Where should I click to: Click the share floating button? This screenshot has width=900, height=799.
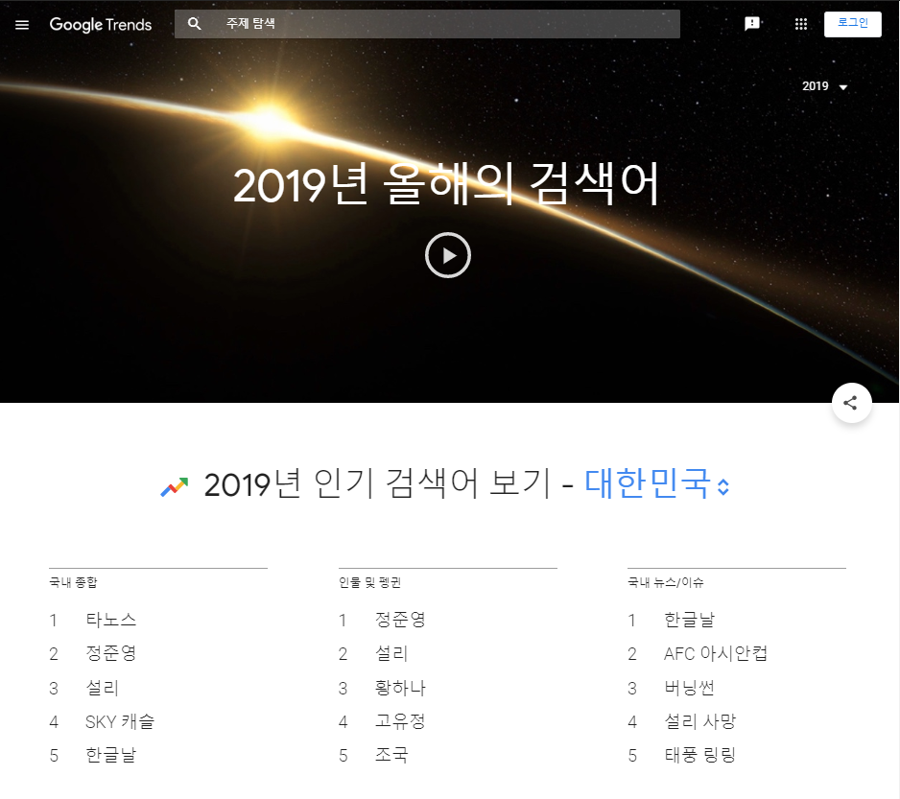pos(851,403)
